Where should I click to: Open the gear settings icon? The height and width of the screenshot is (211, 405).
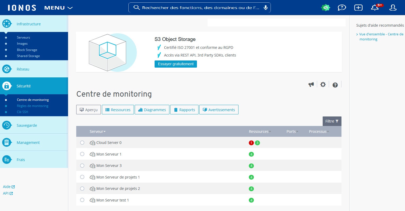tap(323, 85)
